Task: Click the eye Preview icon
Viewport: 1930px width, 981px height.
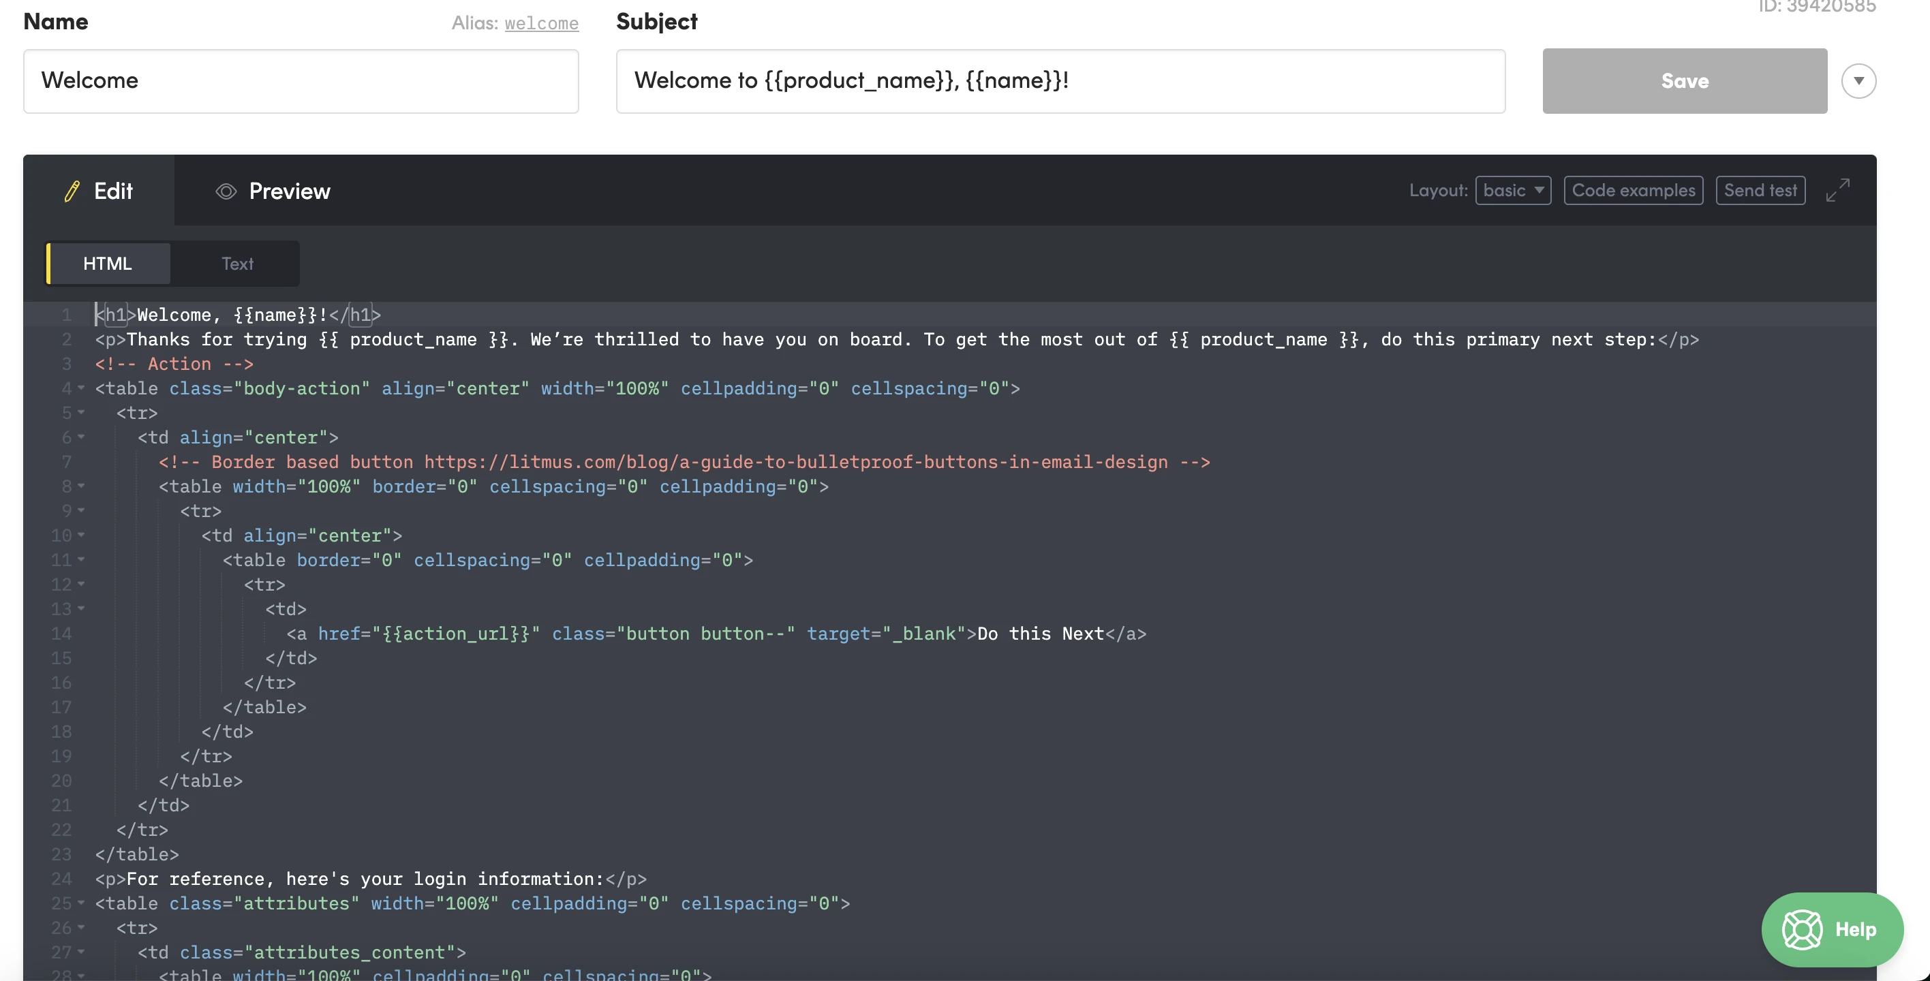Action: point(226,191)
